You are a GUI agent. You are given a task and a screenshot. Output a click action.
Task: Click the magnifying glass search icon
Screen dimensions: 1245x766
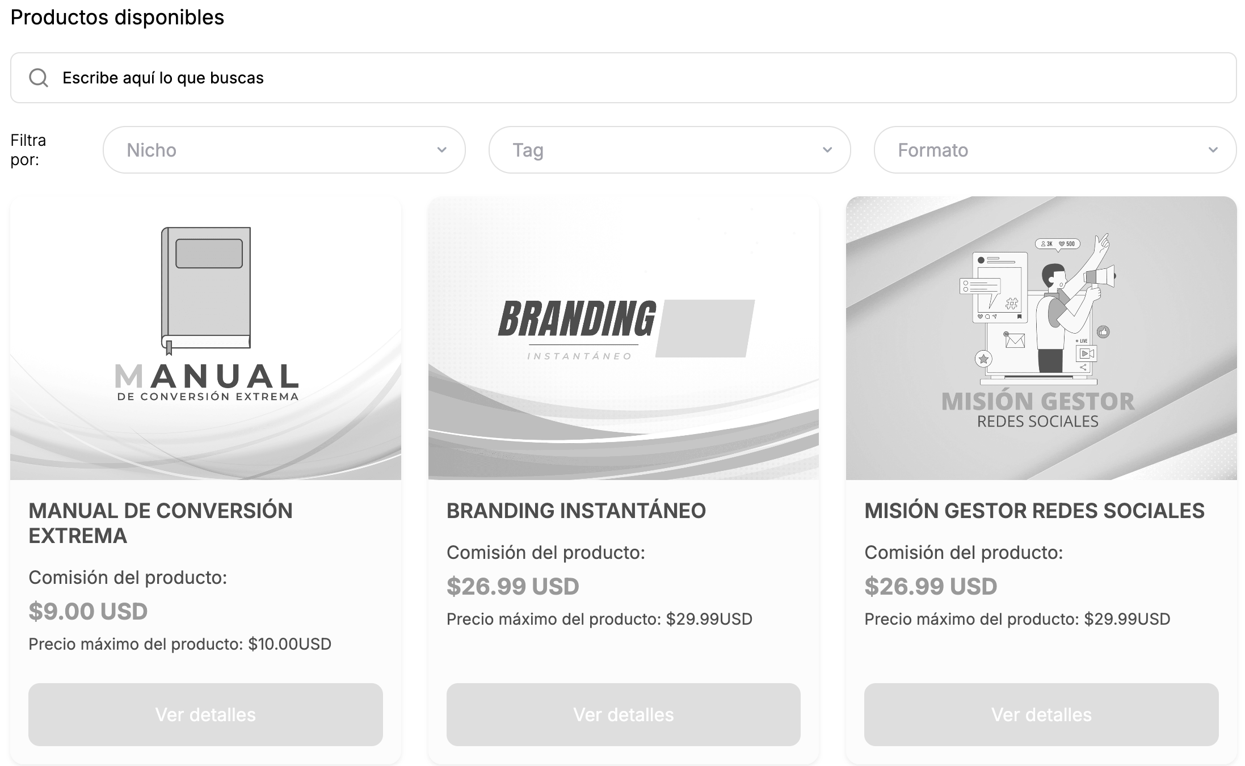tap(39, 78)
